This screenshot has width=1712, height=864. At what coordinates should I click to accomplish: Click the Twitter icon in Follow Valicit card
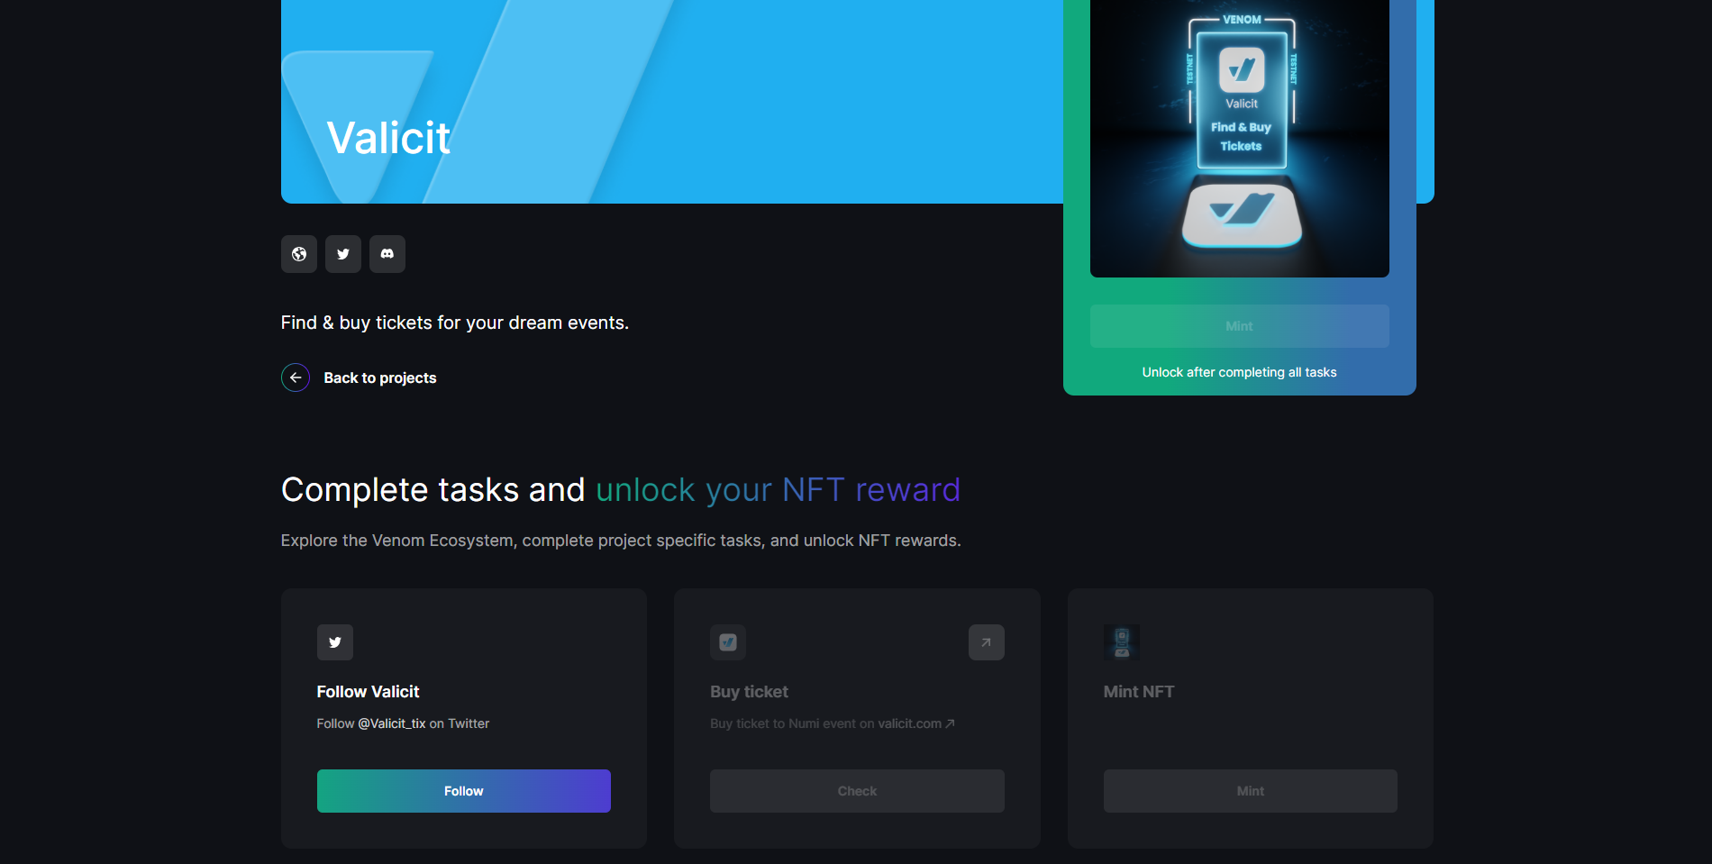coord(335,642)
